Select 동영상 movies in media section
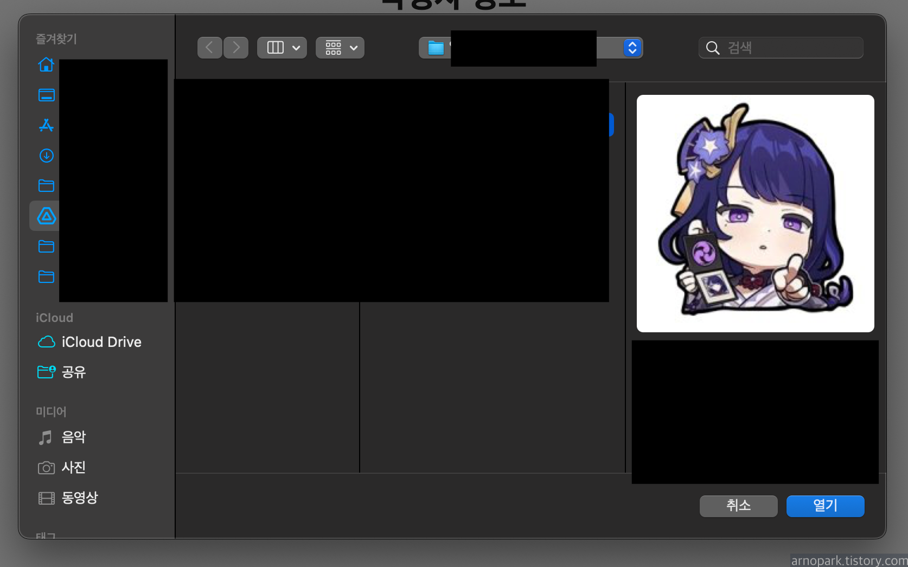908x567 pixels. pyautogui.click(x=68, y=498)
